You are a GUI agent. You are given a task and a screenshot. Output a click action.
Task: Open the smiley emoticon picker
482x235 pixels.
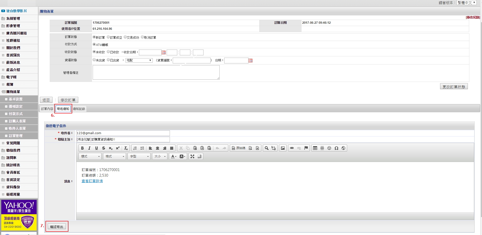point(329,148)
